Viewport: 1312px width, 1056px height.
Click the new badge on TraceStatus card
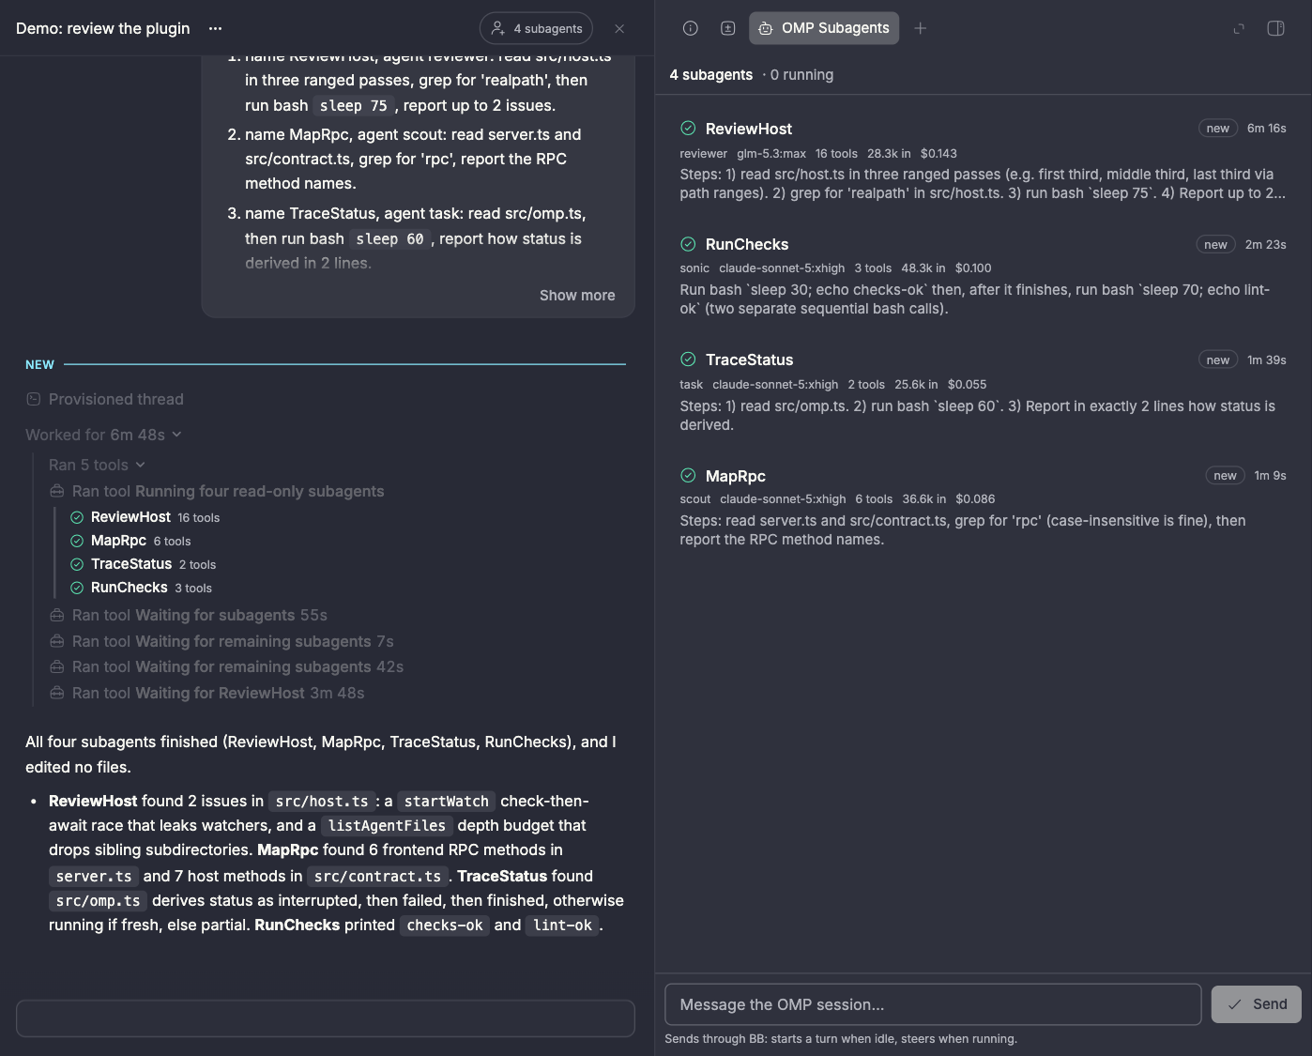(x=1218, y=360)
